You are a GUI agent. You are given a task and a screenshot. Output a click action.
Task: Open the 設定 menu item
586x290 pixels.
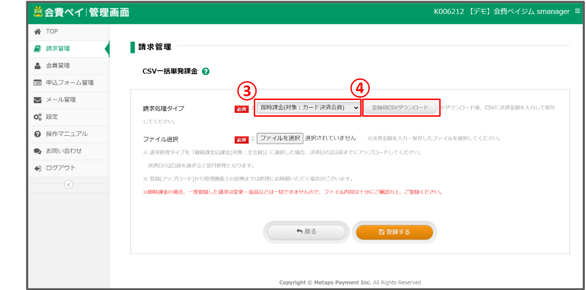click(69, 117)
